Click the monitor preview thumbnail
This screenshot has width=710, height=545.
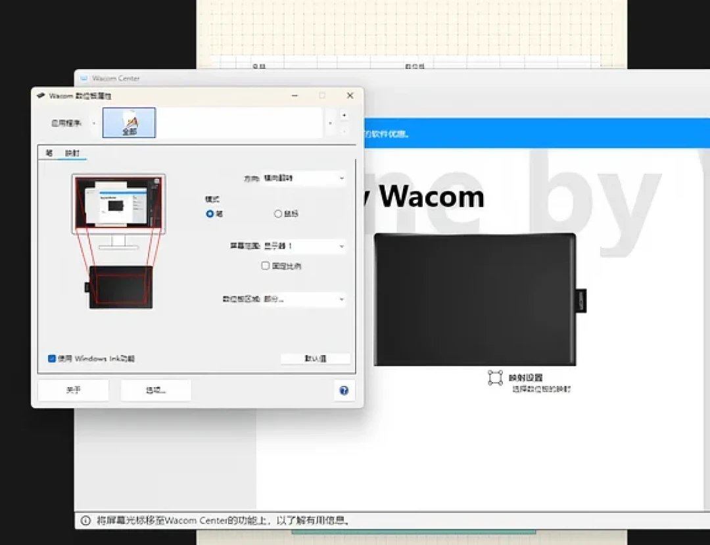tap(118, 202)
